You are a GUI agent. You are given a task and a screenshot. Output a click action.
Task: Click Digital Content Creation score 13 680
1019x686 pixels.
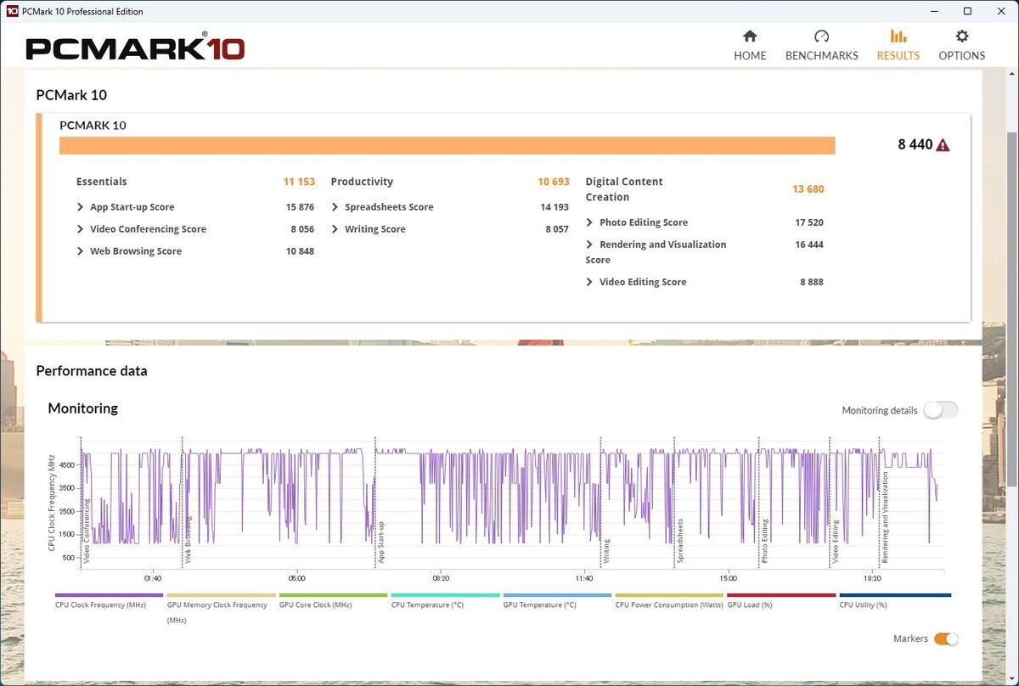808,189
